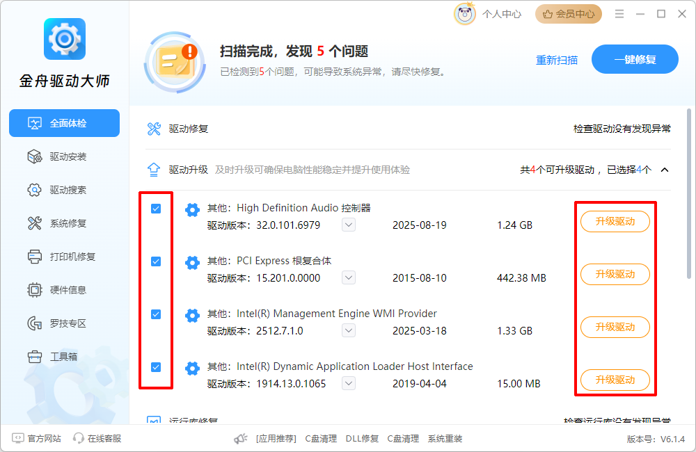Click 升级驱动 for High Definition Audio
The image size is (696, 452).
tap(615, 221)
